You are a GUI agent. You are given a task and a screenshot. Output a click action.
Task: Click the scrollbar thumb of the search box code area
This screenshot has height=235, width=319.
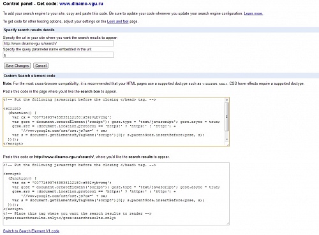click(x=226, y=117)
